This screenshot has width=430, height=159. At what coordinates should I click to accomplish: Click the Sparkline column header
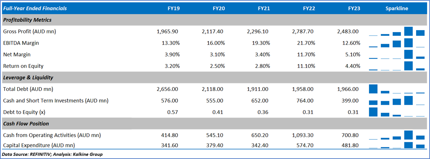pyautogui.click(x=397, y=9)
